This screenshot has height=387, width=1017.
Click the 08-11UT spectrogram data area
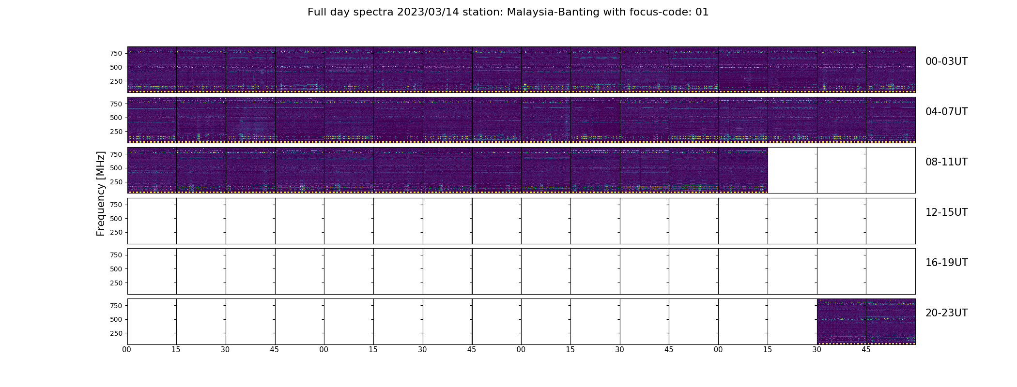[447, 170]
